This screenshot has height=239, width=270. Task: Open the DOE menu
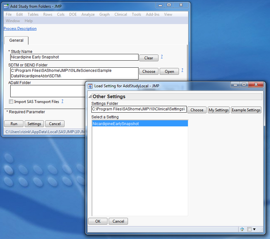[73, 14]
